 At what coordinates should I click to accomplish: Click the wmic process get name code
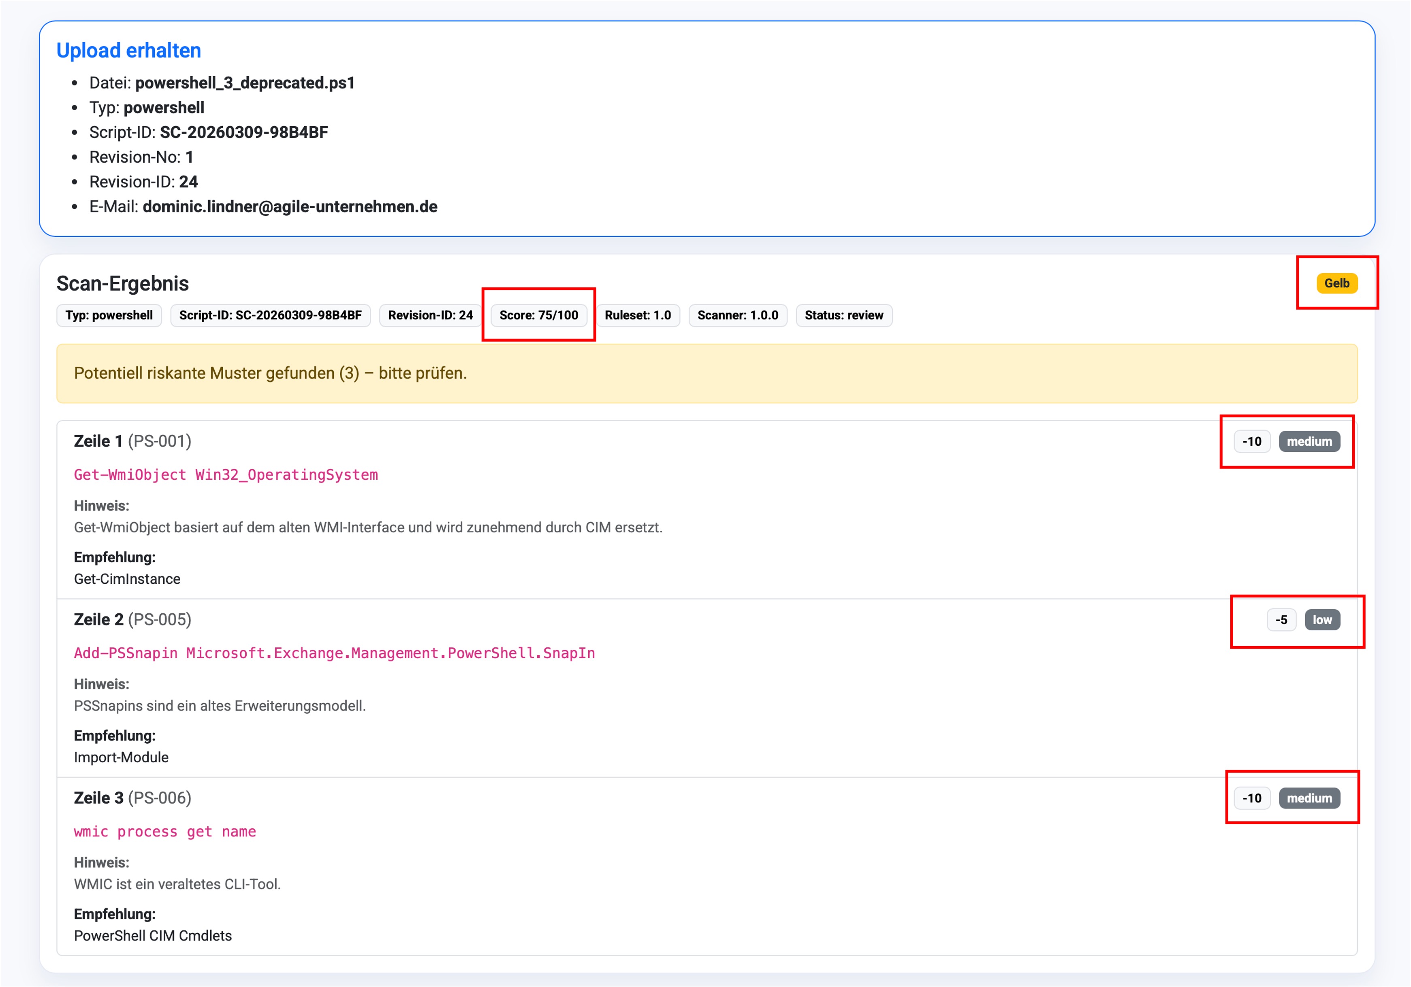pyautogui.click(x=165, y=832)
